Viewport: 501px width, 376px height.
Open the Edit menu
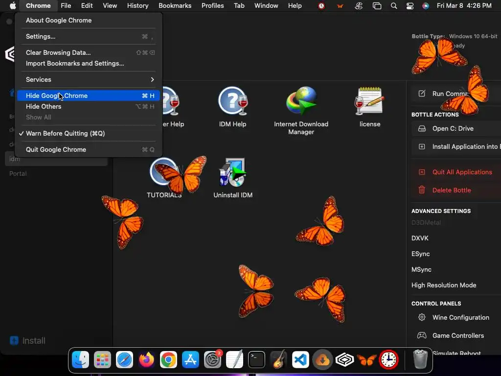coord(87,5)
